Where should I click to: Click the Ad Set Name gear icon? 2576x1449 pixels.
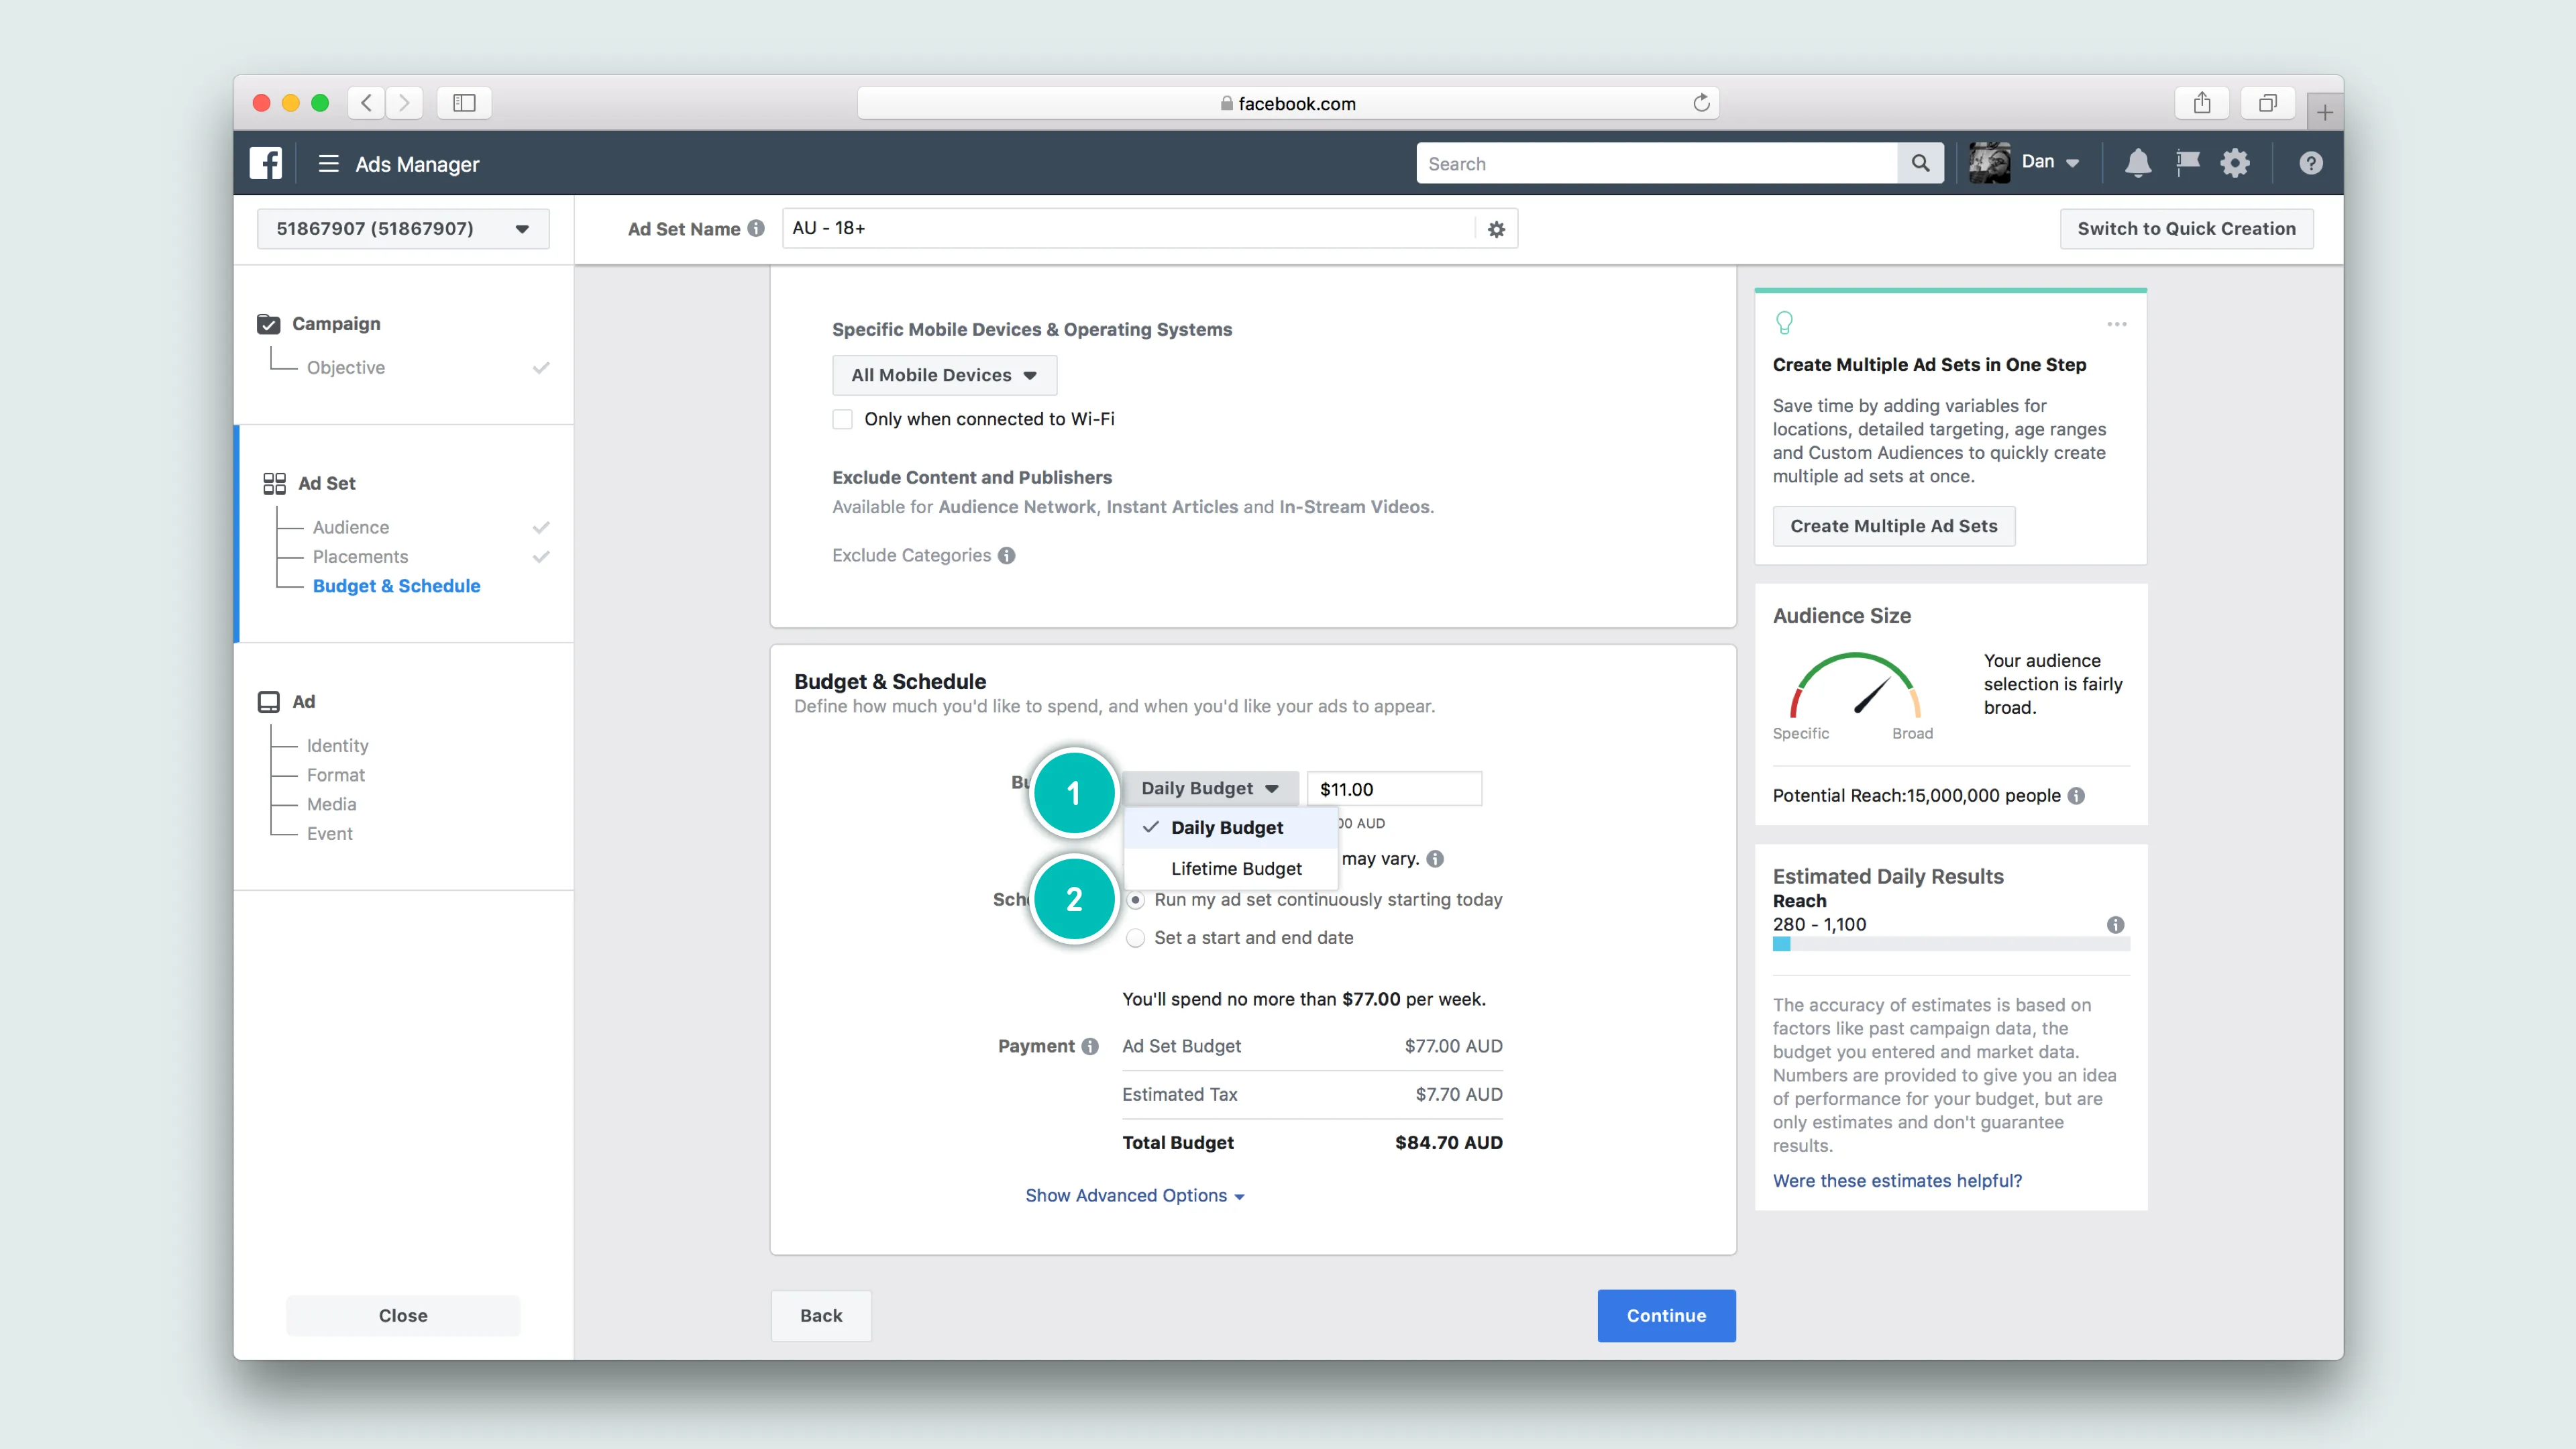point(1496,229)
